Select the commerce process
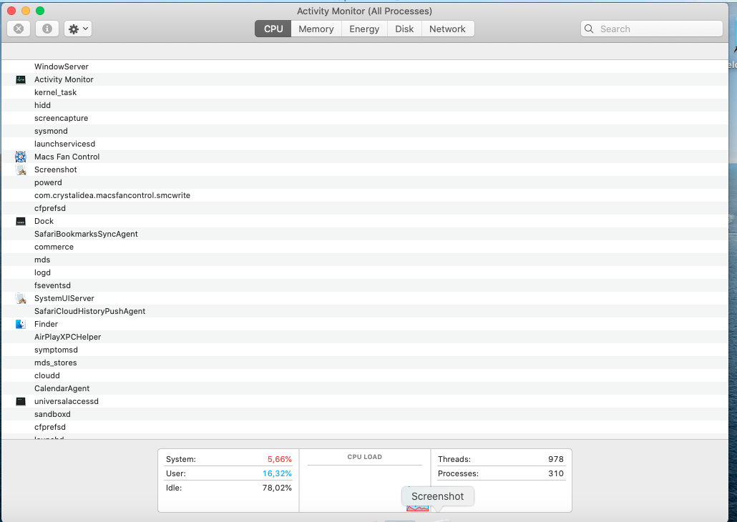The height and width of the screenshot is (522, 737). pos(54,247)
